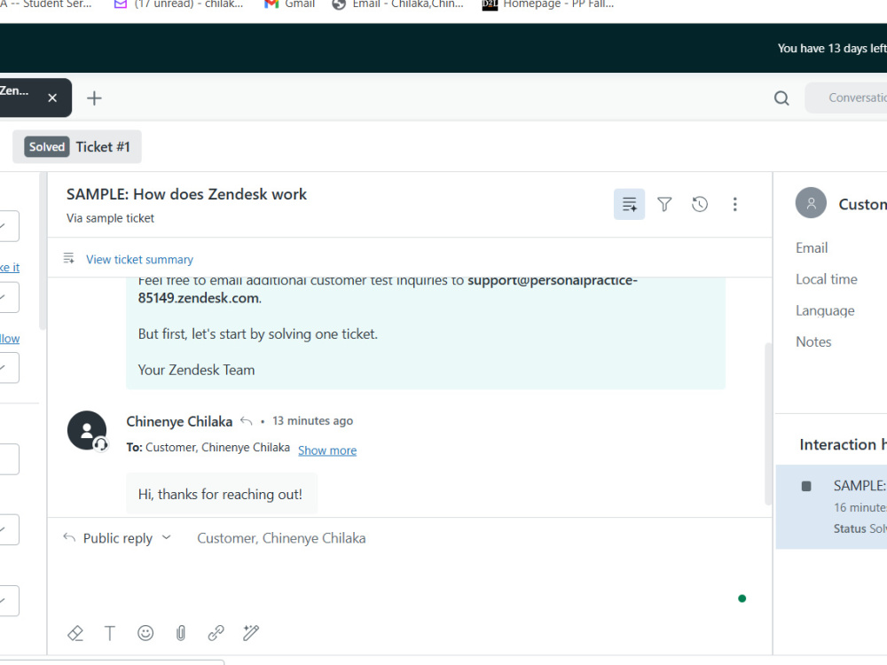Open the Email - Chilaka,Chin bookmark
The height and width of the screenshot is (665, 887).
[x=397, y=4]
